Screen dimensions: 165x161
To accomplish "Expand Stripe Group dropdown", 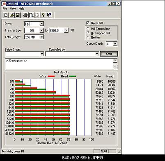I will coord(42,54).
